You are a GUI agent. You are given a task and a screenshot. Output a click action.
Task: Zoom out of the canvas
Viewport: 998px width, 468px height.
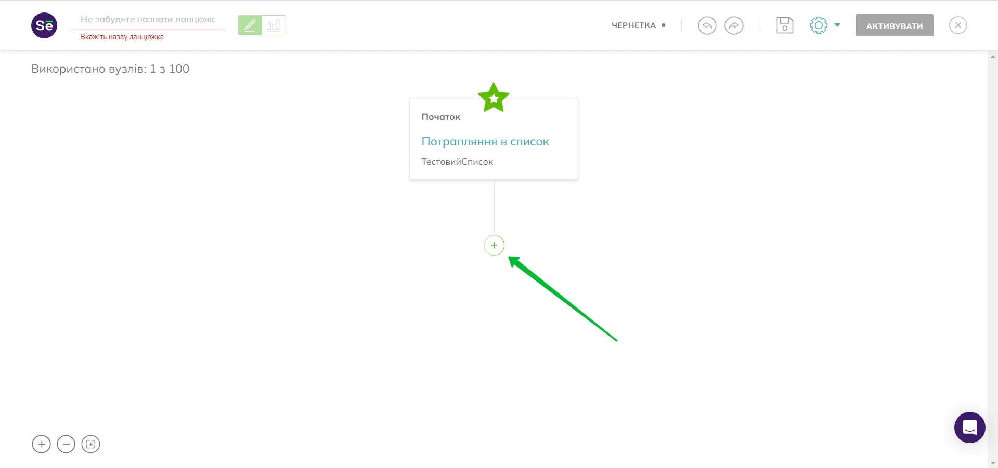point(66,444)
